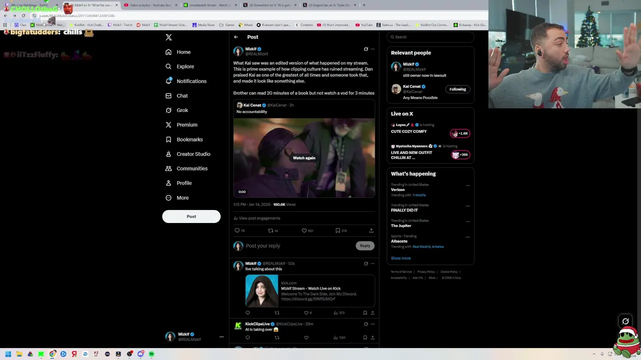The image size is (641, 360).
Task: Open the quoted Kai Cenat post header
Action: click(265, 105)
